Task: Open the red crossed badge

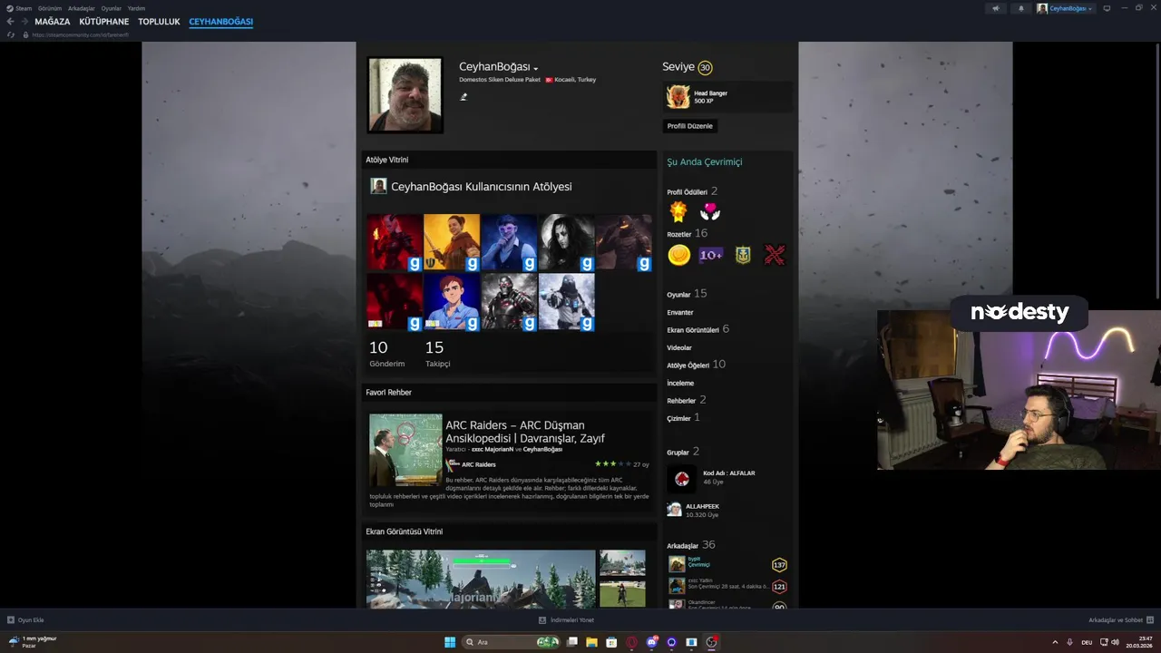Action: coord(775,255)
